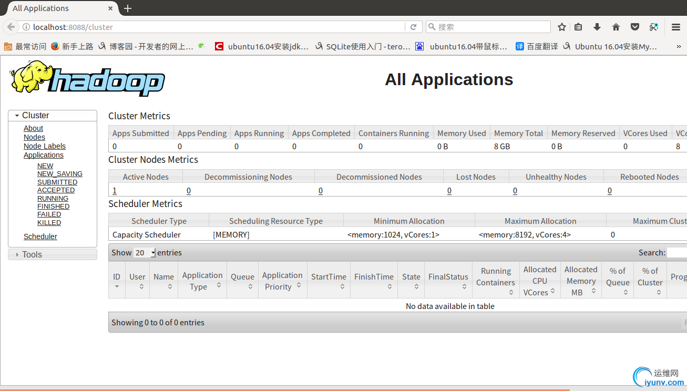The image size is (687, 391).
Task: Open the 博客园 bookmark
Action: coord(146,46)
